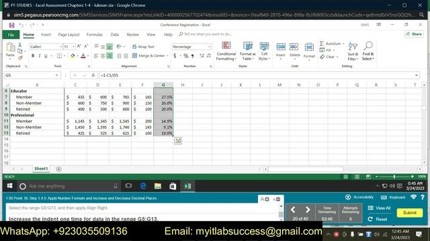Apply Align Right in Alignment group
Image resolution: width=430 pixels, height=241 pixels.
[110, 56]
